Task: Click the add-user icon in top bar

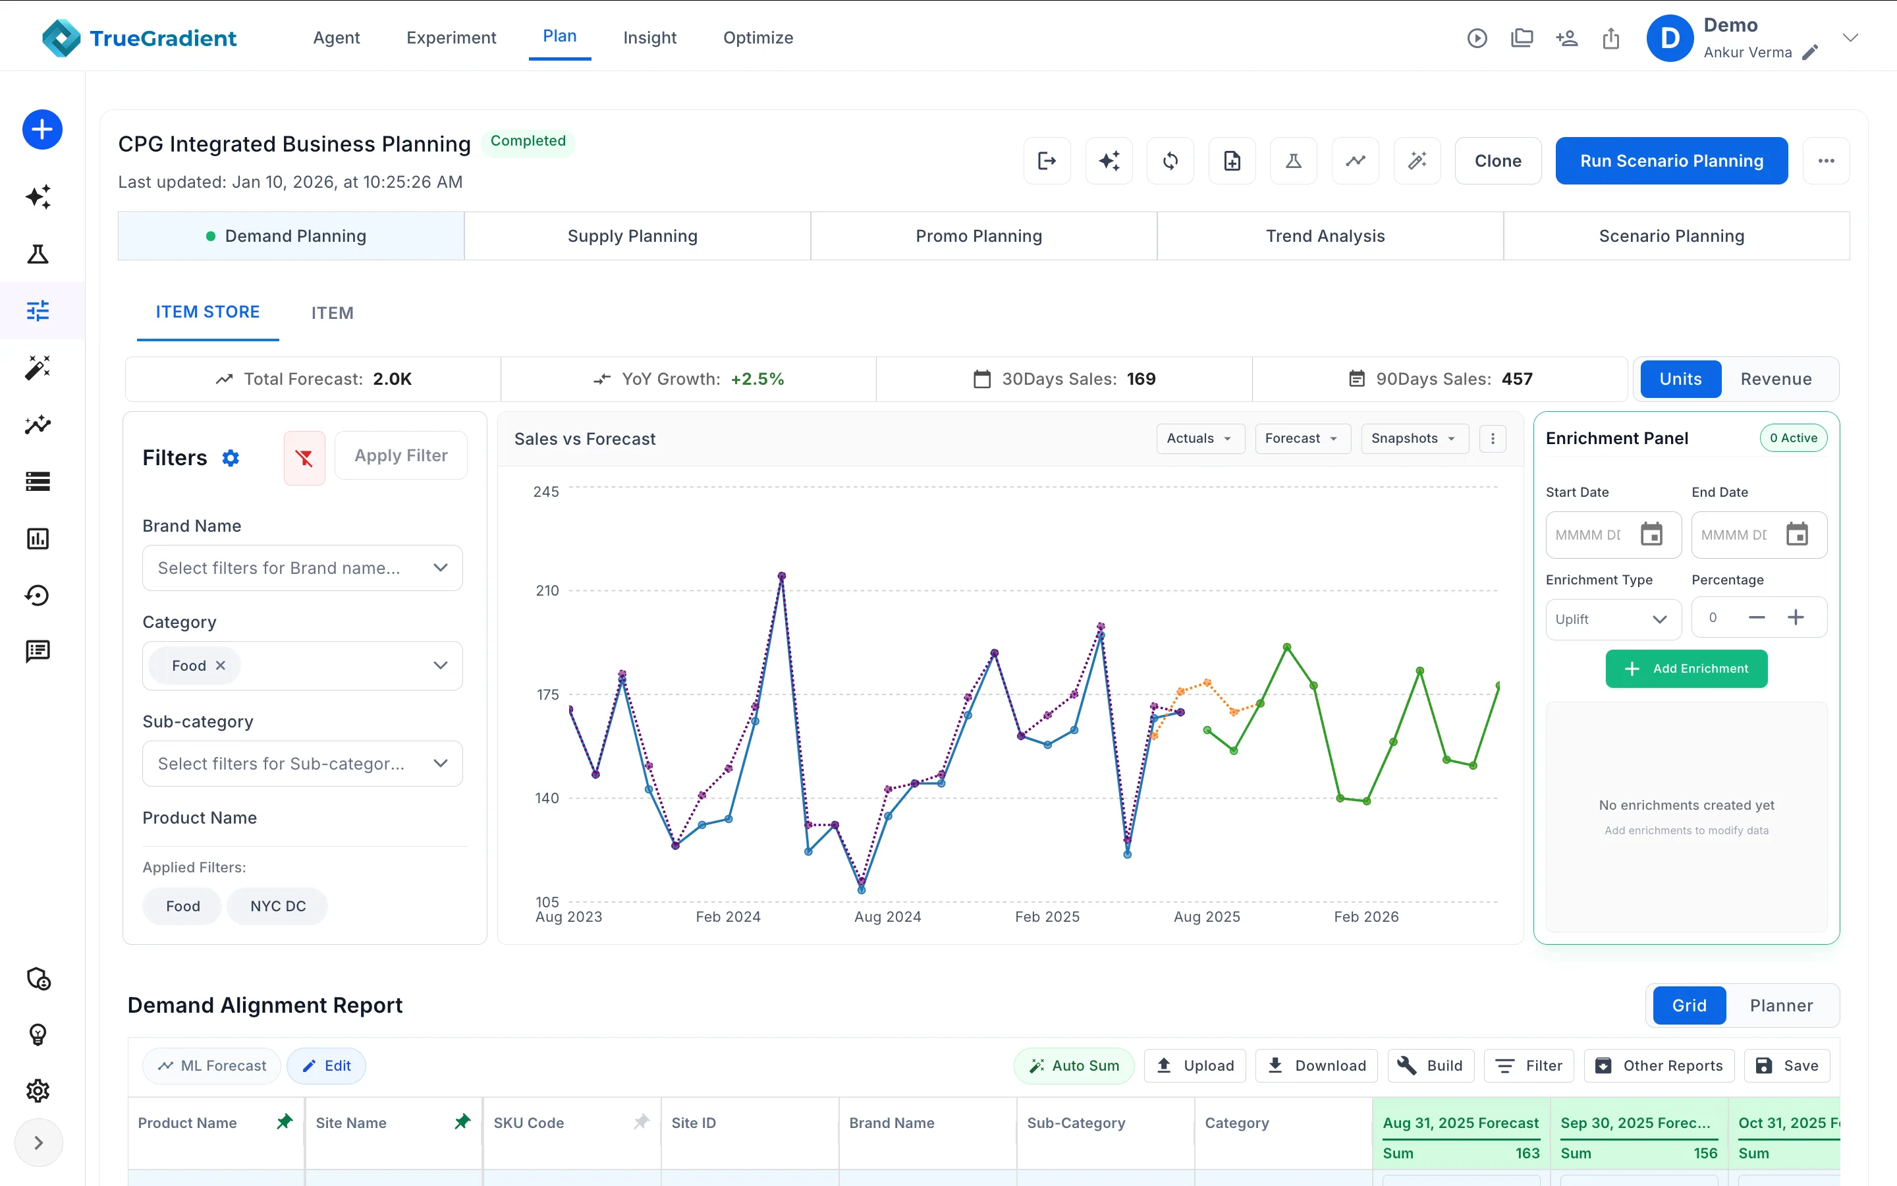Action: pos(1566,38)
